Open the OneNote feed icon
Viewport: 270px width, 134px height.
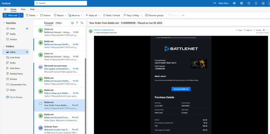click(x=242, y=3)
